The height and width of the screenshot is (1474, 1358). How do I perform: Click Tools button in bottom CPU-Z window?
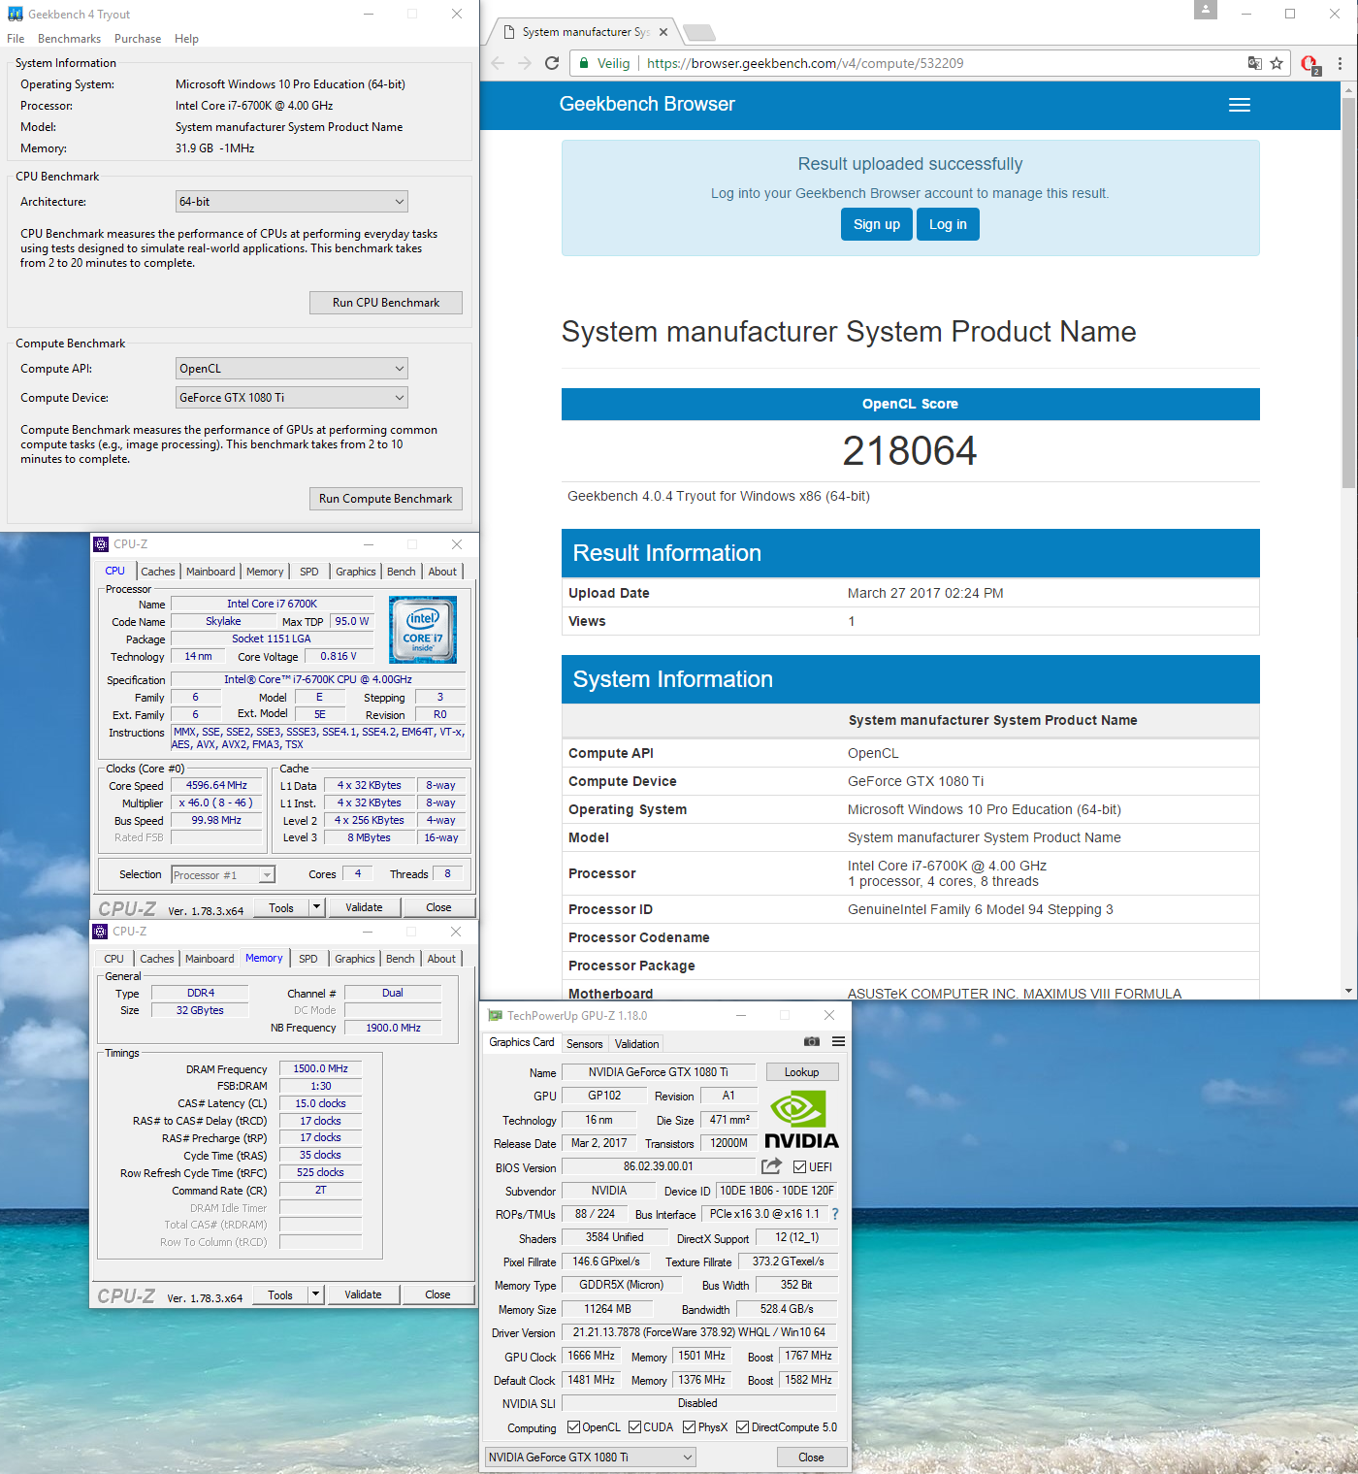tap(280, 1294)
